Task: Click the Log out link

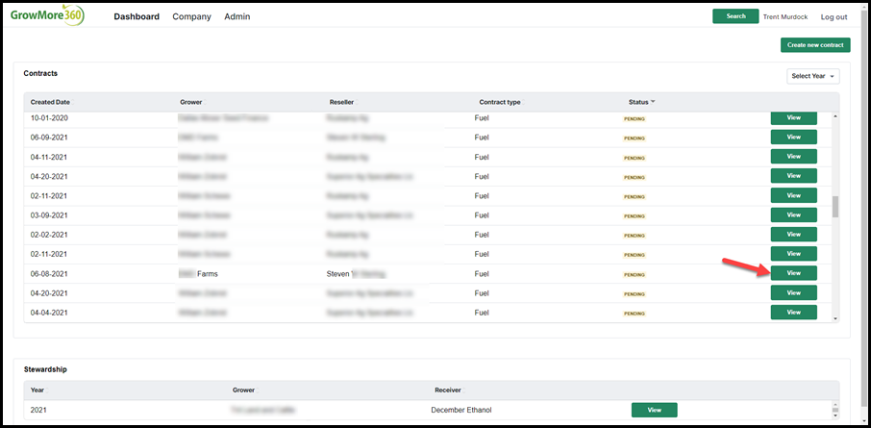Action: click(834, 16)
